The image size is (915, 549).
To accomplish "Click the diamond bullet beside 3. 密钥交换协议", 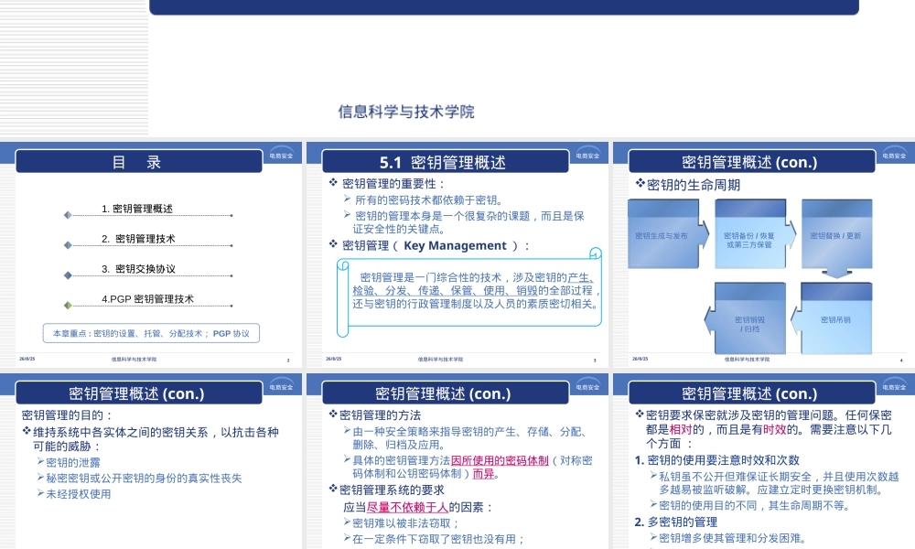I will click(x=68, y=275).
